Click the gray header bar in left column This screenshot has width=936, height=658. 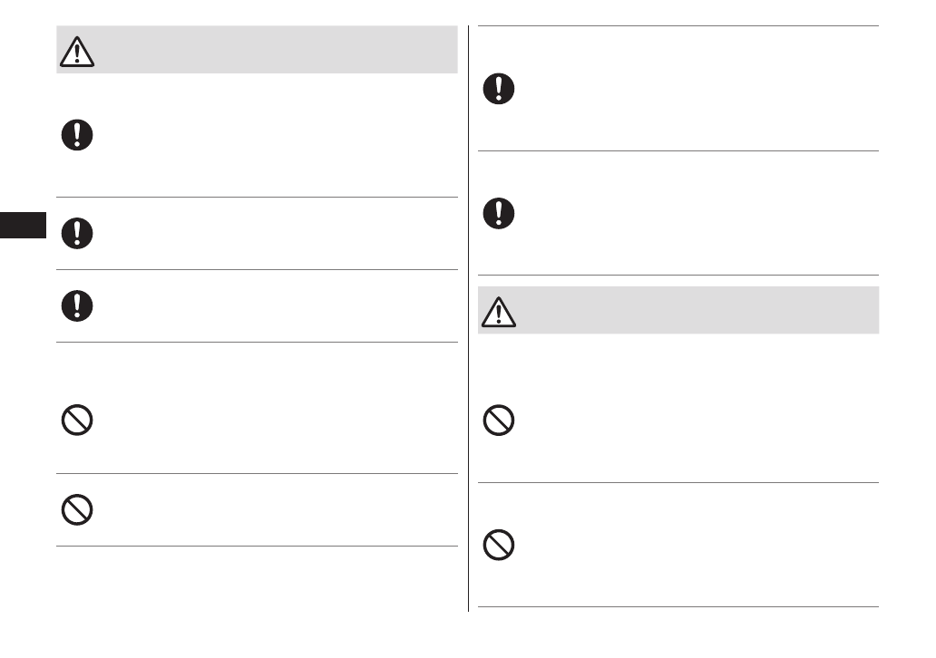pyautogui.click(x=272, y=50)
